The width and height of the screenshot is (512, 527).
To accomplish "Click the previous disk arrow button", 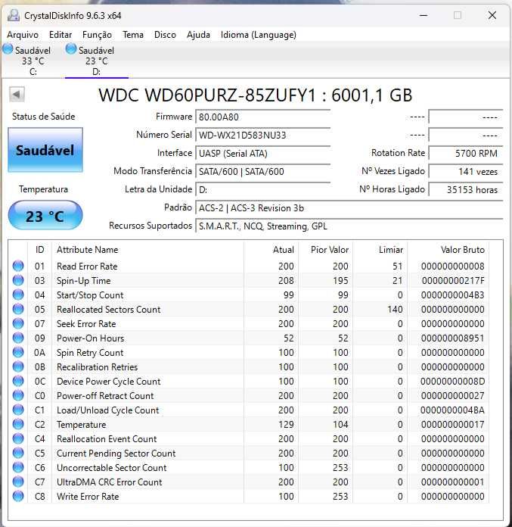I will pos(17,95).
